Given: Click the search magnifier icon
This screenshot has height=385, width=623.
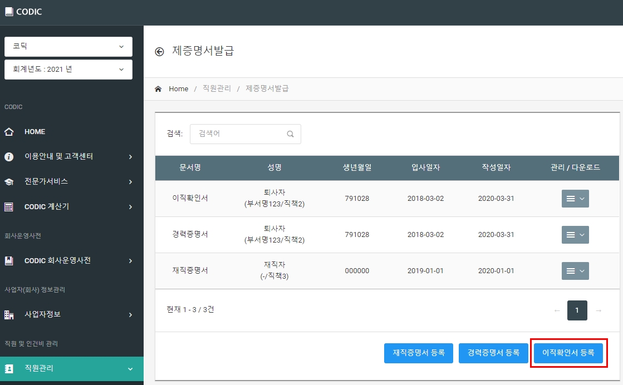Looking at the screenshot, I should coord(291,134).
